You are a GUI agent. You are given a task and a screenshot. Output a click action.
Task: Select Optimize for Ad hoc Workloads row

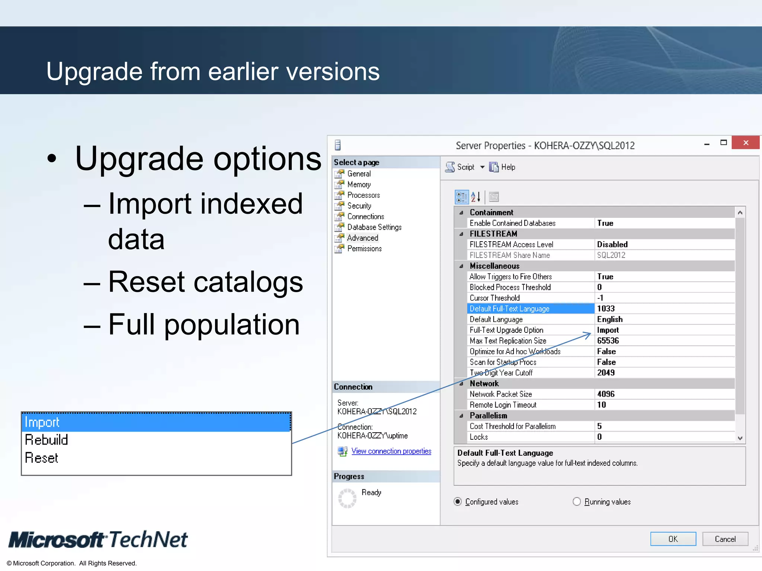(x=601, y=352)
